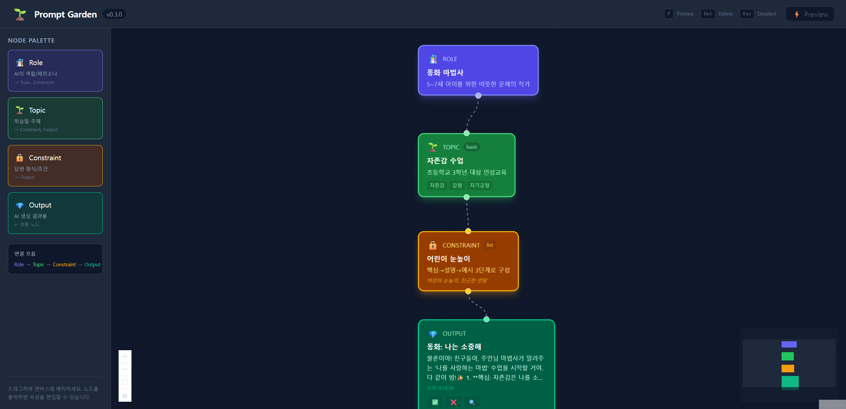This screenshot has width=846, height=409.
Task: Zoom out using the minus icon
Action: [125, 369]
